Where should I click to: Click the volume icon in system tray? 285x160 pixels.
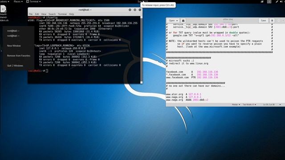point(281,2)
